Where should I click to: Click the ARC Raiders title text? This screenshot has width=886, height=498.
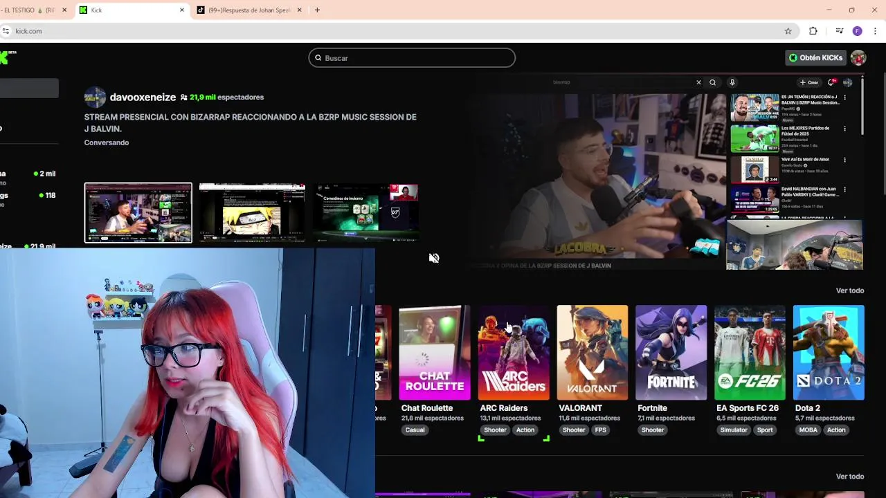tap(504, 408)
